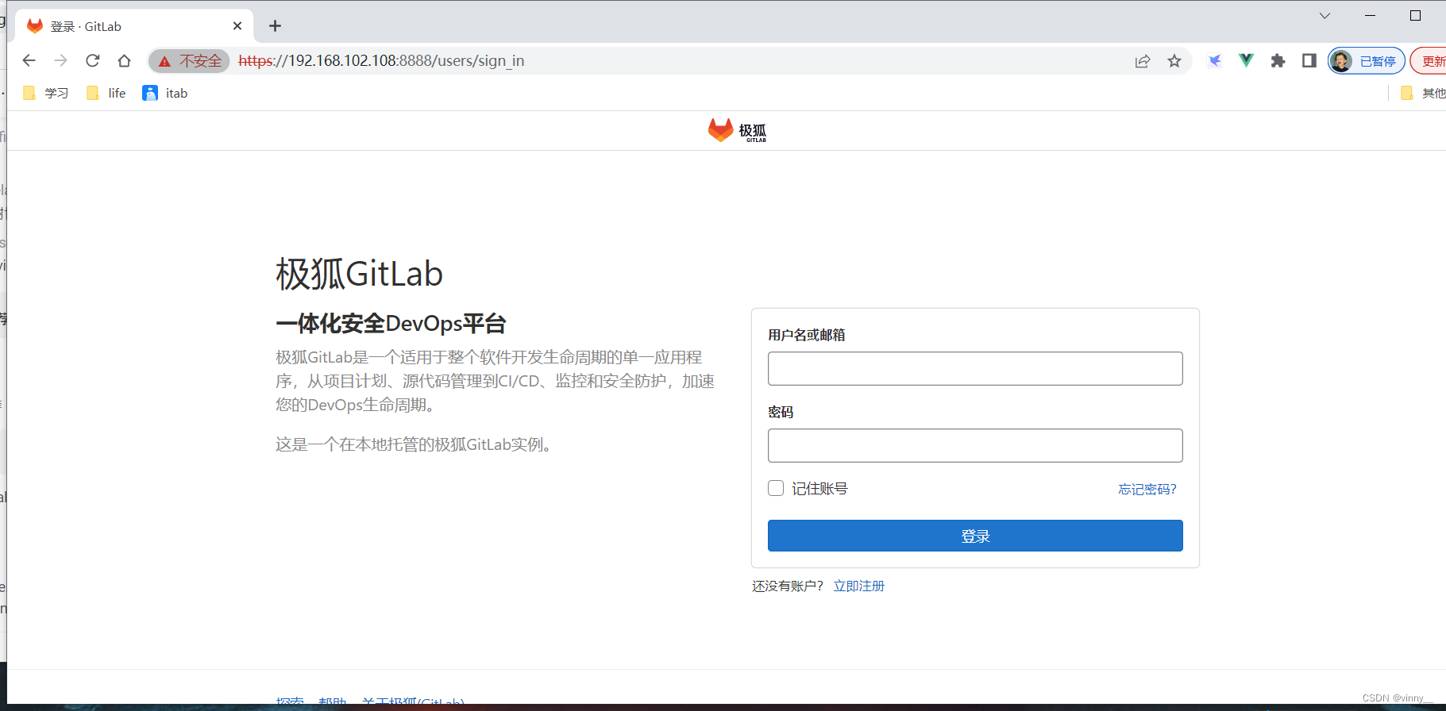Toggle the browser side panel icon
The width and height of the screenshot is (1446, 711).
(1309, 60)
